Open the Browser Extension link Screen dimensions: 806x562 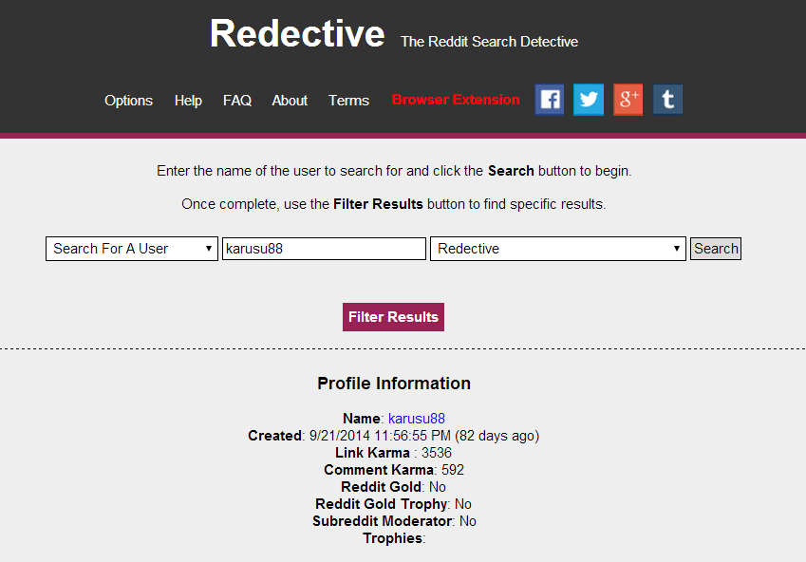pyautogui.click(x=456, y=100)
